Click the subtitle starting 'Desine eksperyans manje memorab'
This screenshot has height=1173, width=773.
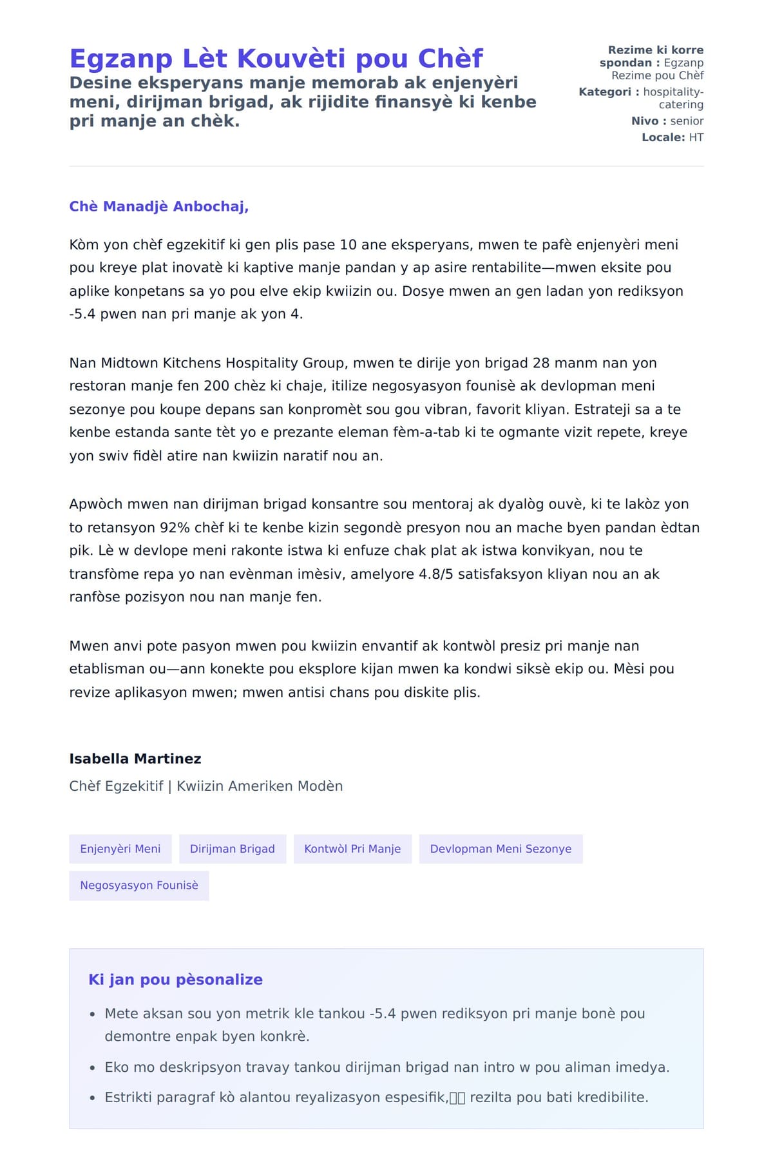tap(303, 102)
